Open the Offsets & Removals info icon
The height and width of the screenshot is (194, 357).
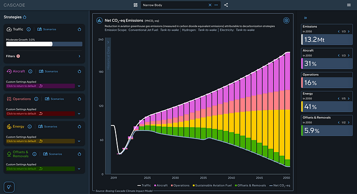(34, 154)
